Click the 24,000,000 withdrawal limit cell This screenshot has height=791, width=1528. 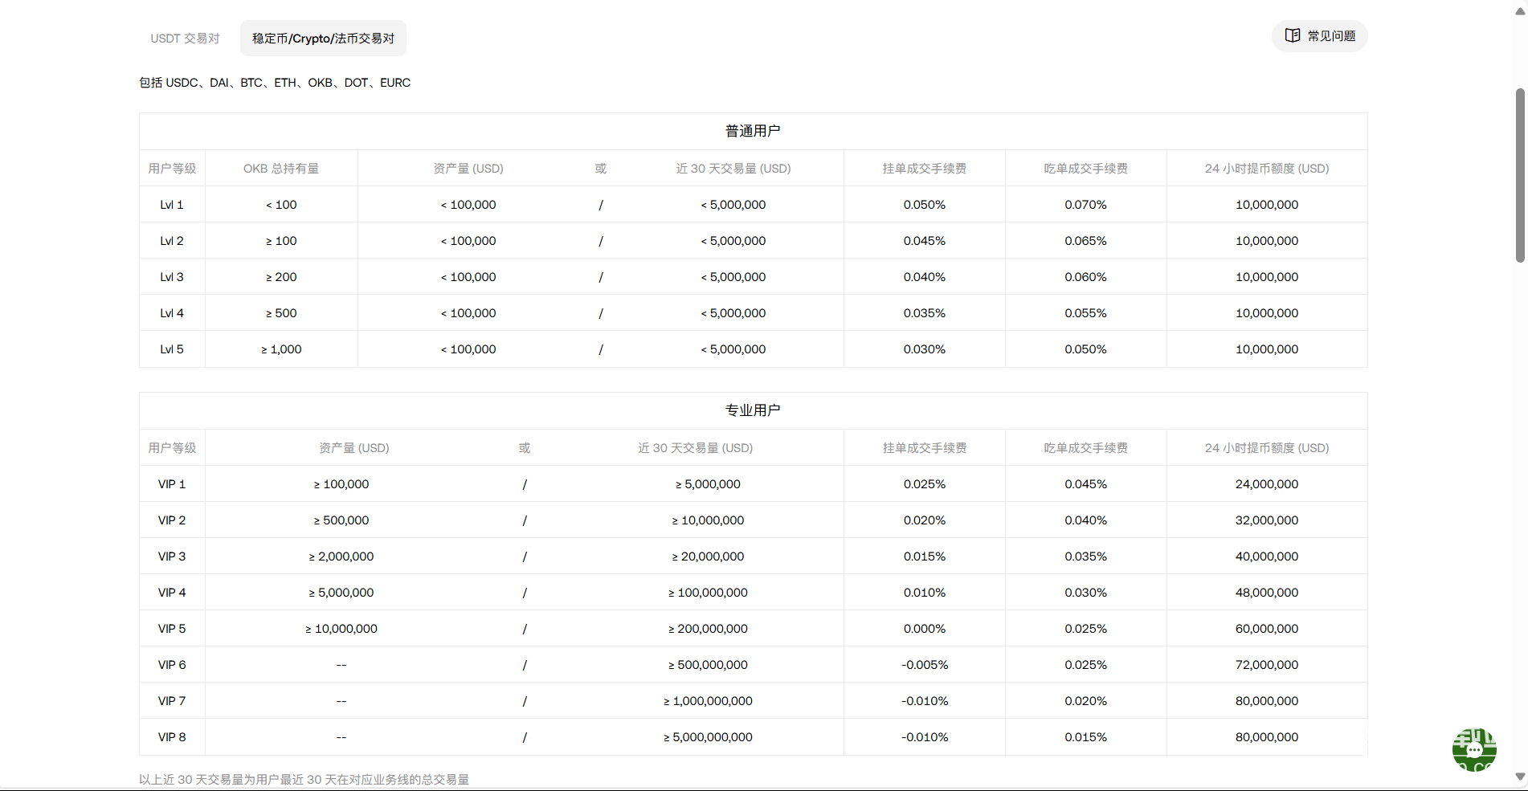coord(1267,484)
